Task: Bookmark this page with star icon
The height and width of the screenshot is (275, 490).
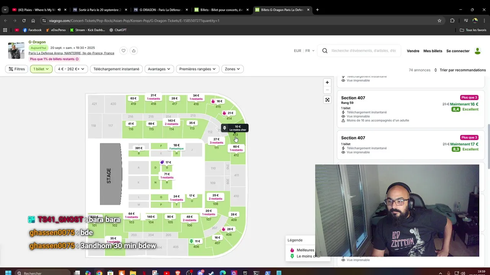Action: [x=439, y=21]
